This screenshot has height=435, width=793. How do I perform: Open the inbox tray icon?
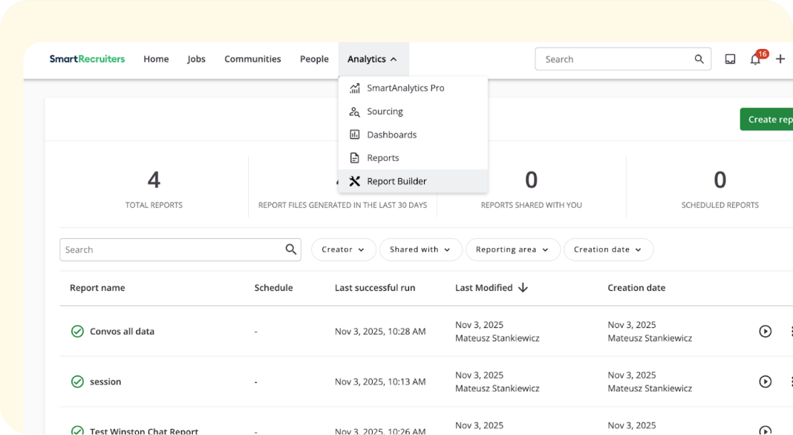click(730, 59)
